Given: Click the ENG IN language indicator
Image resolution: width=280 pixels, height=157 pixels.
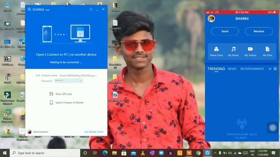Looking at the screenshot, I should click(x=252, y=153).
